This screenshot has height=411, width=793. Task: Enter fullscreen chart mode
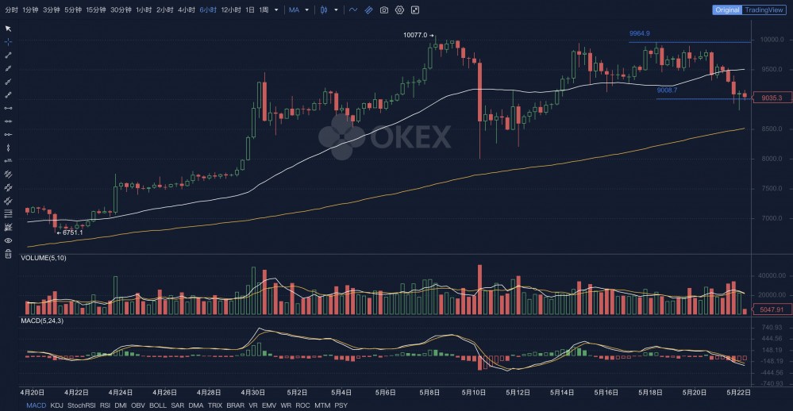click(415, 10)
